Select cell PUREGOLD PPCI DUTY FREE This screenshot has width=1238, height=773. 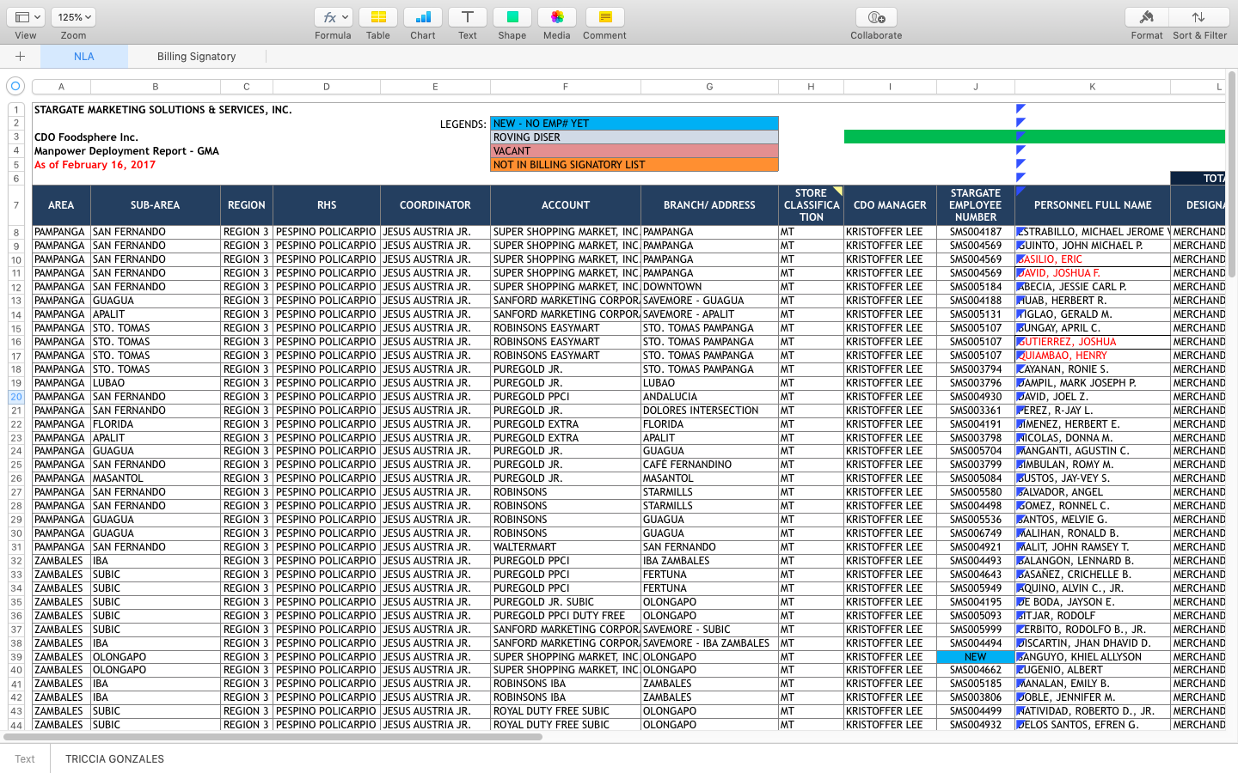tap(566, 616)
